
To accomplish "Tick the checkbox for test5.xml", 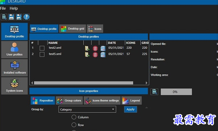I will [42, 54].
